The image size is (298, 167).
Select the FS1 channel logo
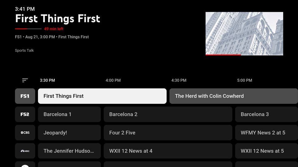[25, 96]
